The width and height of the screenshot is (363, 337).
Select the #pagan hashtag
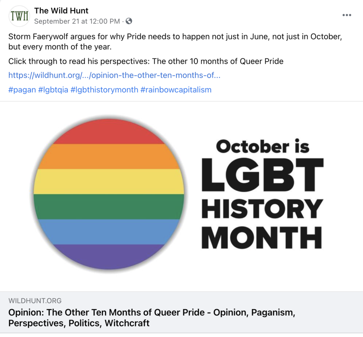tap(22, 89)
